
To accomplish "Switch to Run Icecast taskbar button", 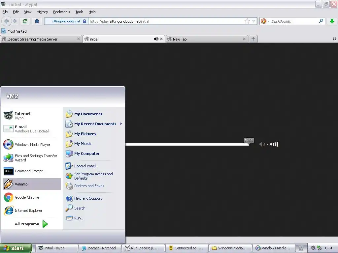I will [144, 248].
